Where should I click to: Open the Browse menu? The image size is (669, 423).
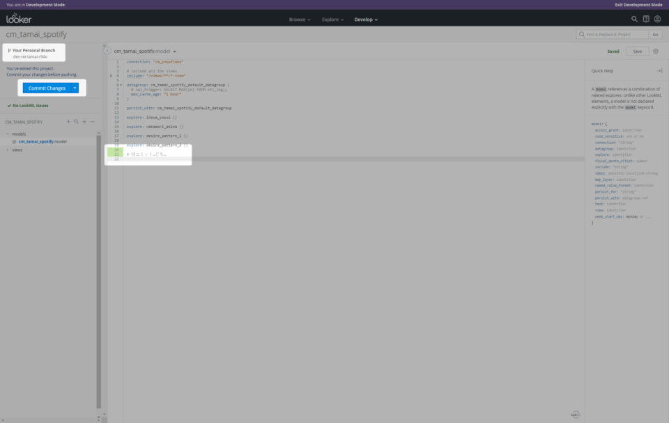(299, 19)
